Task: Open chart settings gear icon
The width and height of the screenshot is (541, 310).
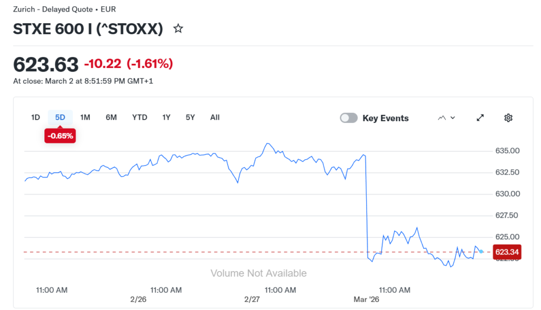Action: pos(508,118)
